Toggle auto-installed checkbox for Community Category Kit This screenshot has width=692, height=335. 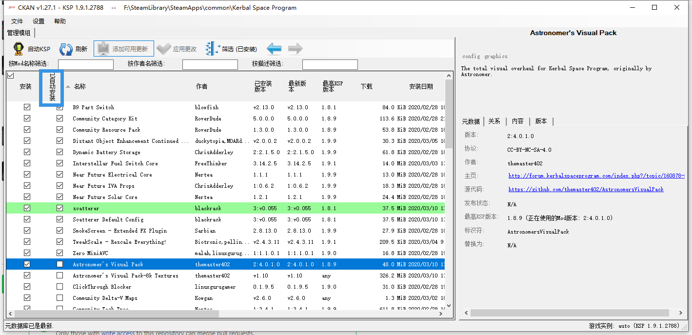pyautogui.click(x=59, y=118)
